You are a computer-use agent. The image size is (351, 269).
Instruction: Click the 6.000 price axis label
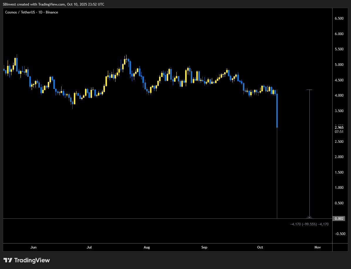(339, 34)
